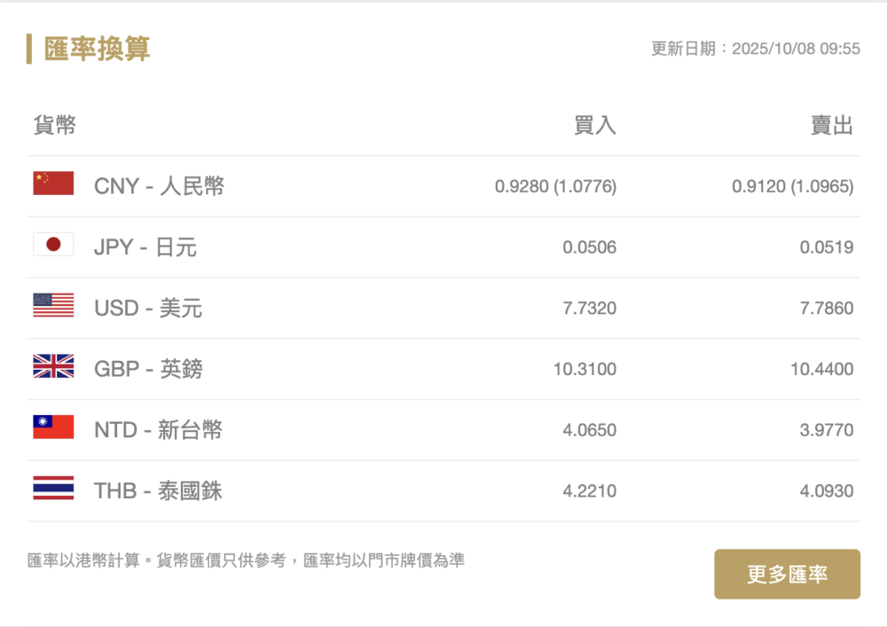The image size is (887, 627).
Task: Select the THB - 泰國銖 currency label
Action: pyautogui.click(x=158, y=491)
